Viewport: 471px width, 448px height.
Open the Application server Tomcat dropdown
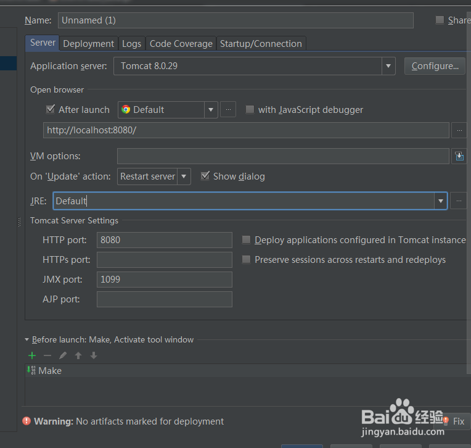coord(388,66)
